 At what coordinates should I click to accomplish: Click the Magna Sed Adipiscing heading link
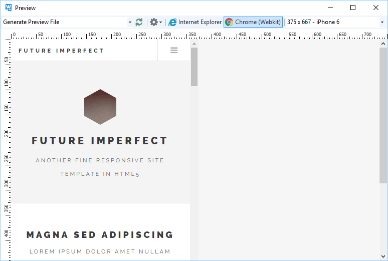coord(100,234)
